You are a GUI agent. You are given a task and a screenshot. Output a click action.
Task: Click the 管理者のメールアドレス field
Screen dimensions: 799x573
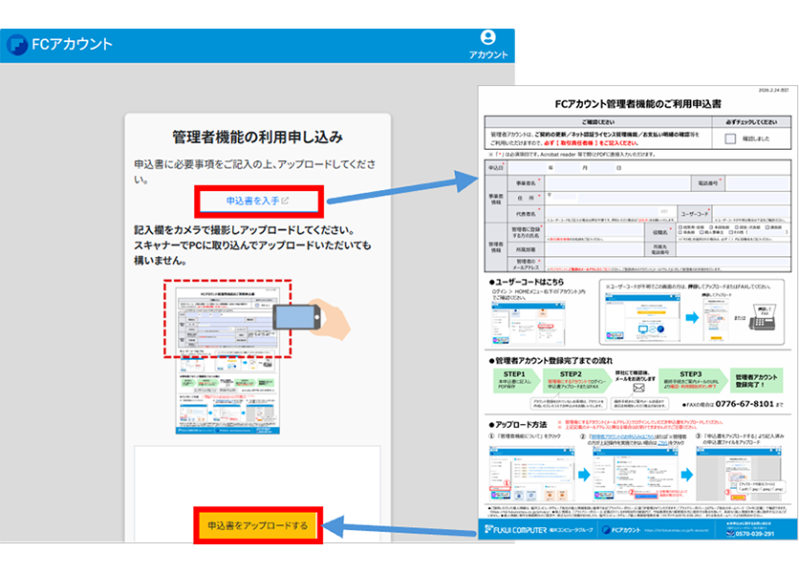[668, 264]
